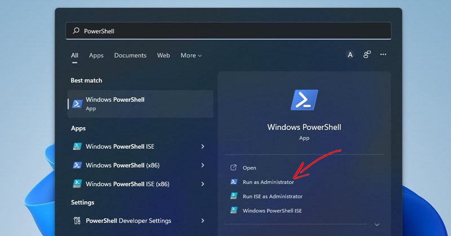Click the Windows PowerShell title in preview pane

click(x=304, y=128)
